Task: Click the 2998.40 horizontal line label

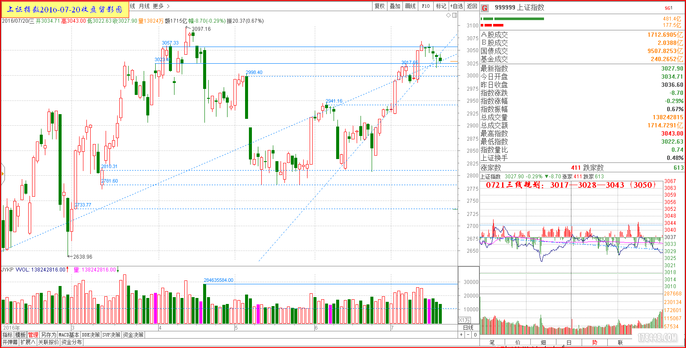Action: pyautogui.click(x=254, y=72)
